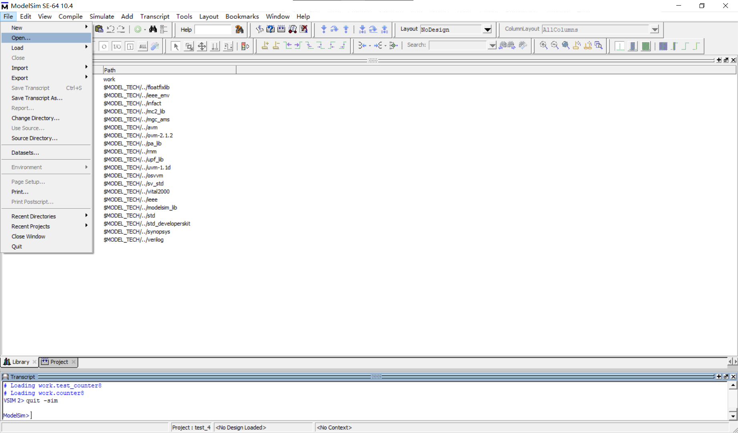The height and width of the screenshot is (433, 738).
Task: Expand the Recent Directories submenu
Action: pyautogui.click(x=46, y=216)
